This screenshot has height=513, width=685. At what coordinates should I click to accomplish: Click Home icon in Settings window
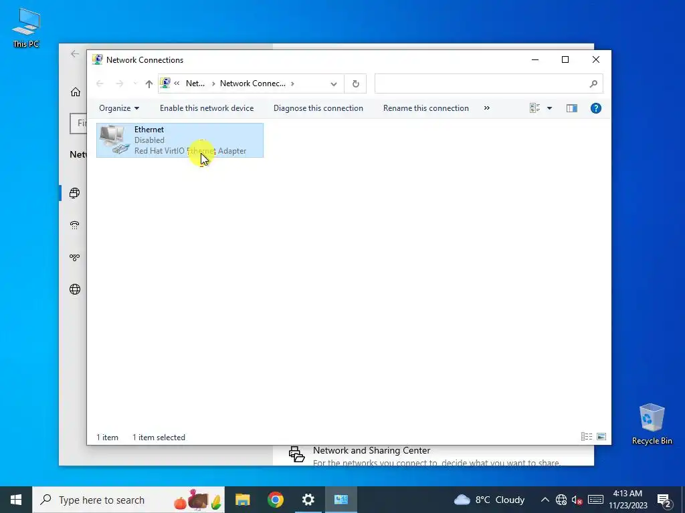point(75,92)
